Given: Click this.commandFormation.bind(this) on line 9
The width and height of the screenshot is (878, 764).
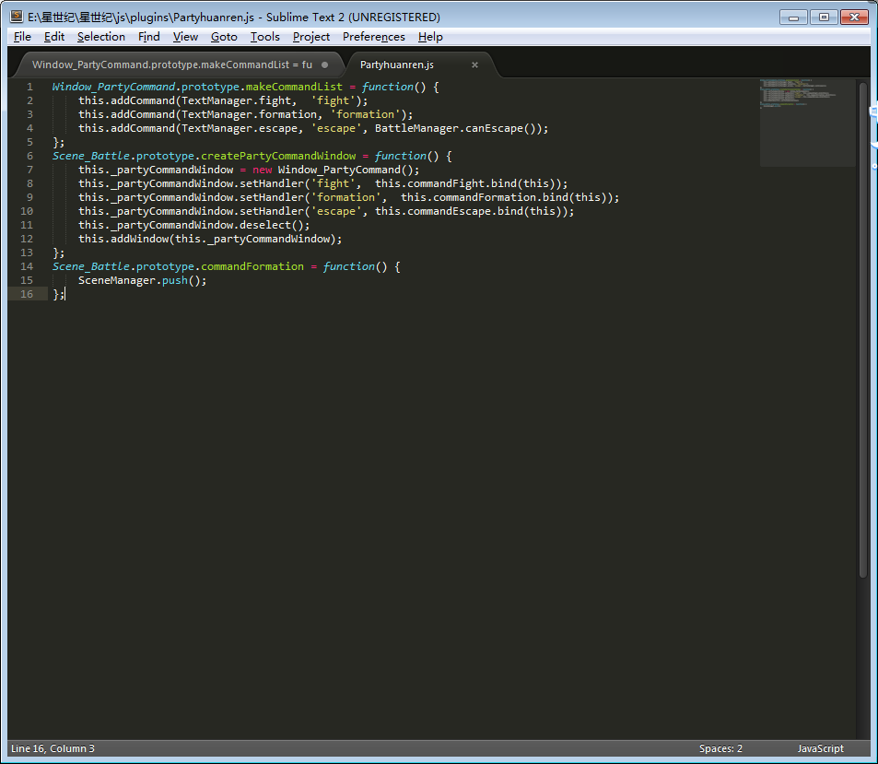Looking at the screenshot, I should (x=508, y=197).
